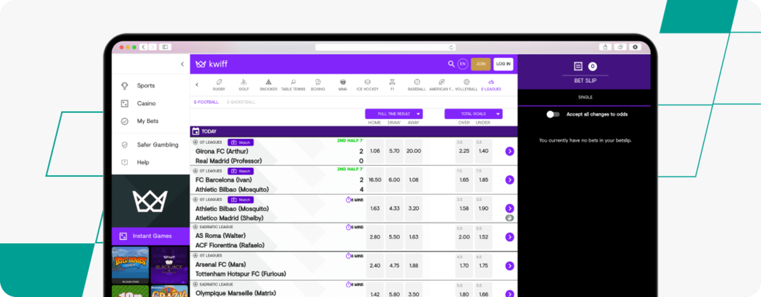
Task: Open Sports from the sidebar
Action: pos(146,85)
